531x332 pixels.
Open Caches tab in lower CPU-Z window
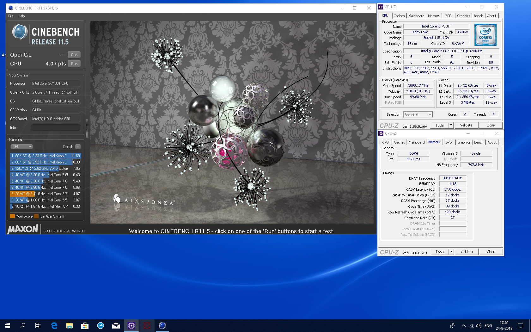pos(399,142)
